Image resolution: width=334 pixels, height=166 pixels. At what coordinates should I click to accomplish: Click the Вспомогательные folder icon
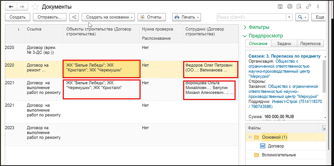click(x=256, y=155)
